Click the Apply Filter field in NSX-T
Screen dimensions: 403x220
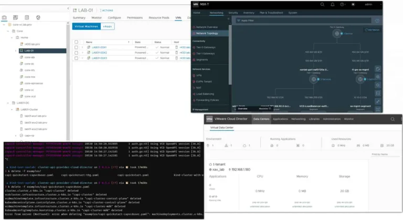[x=303, y=20]
